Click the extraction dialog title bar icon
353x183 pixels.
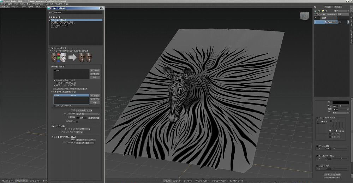coord(49,8)
